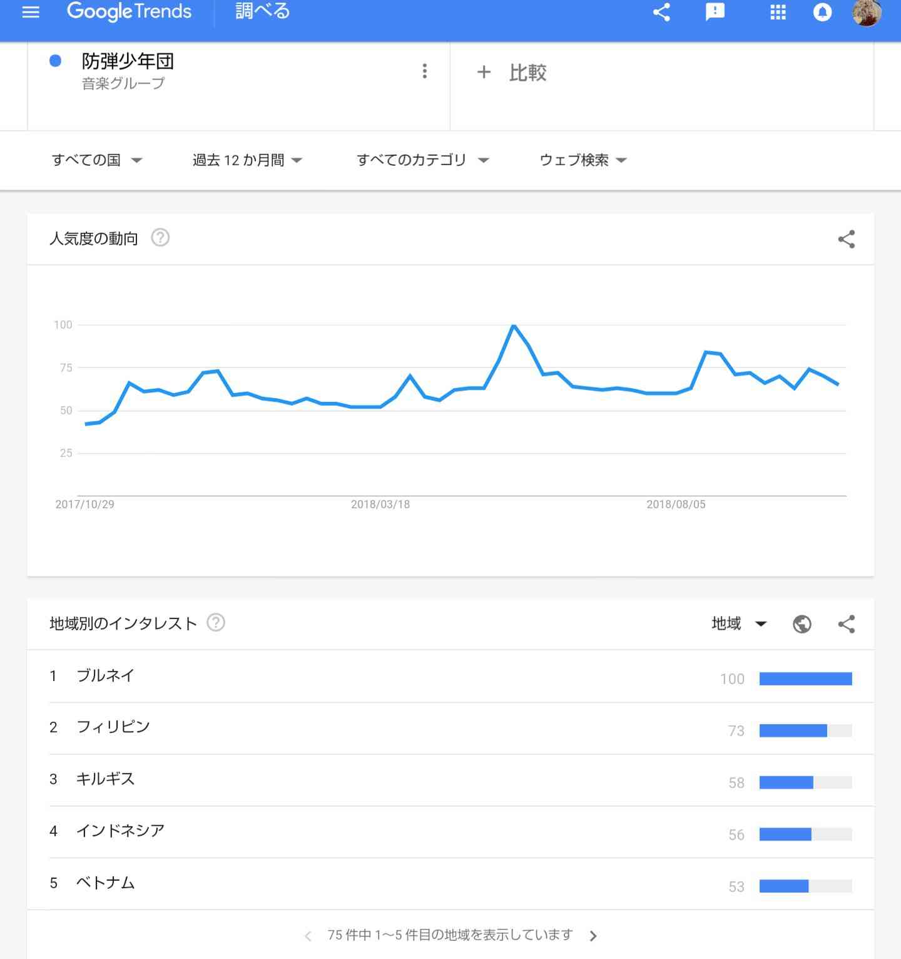Open the 地域 resolution dropdown
Screen dimensions: 901x959
(739, 623)
